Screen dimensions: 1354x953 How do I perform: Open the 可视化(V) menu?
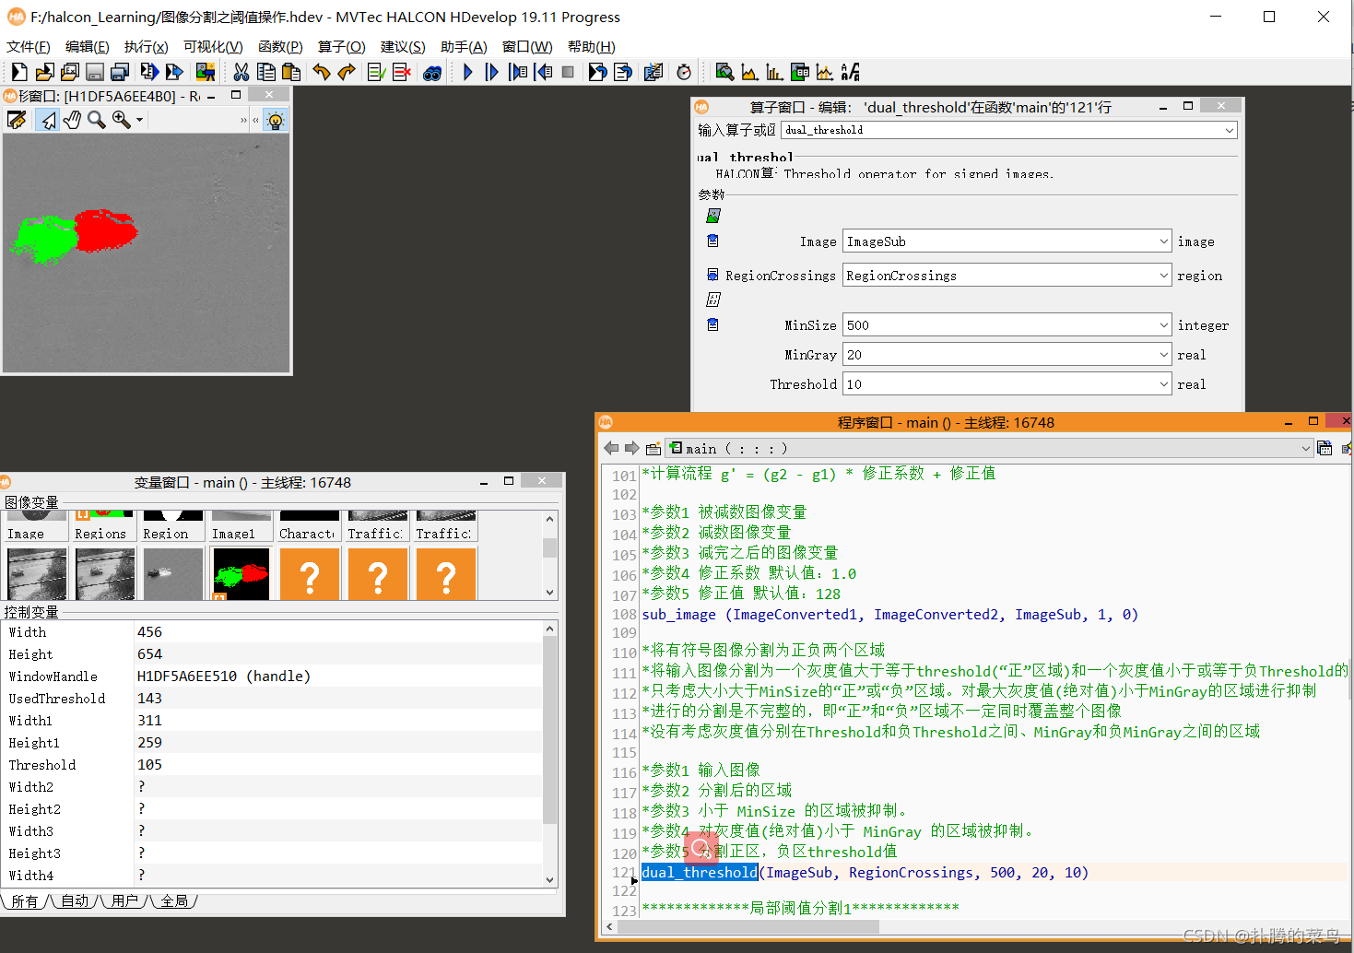(x=213, y=47)
